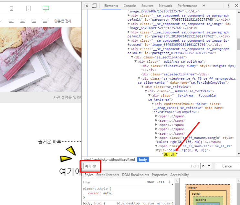Collapse the se_sectionArea div node
The width and height of the screenshot is (240, 205).
[132, 57]
